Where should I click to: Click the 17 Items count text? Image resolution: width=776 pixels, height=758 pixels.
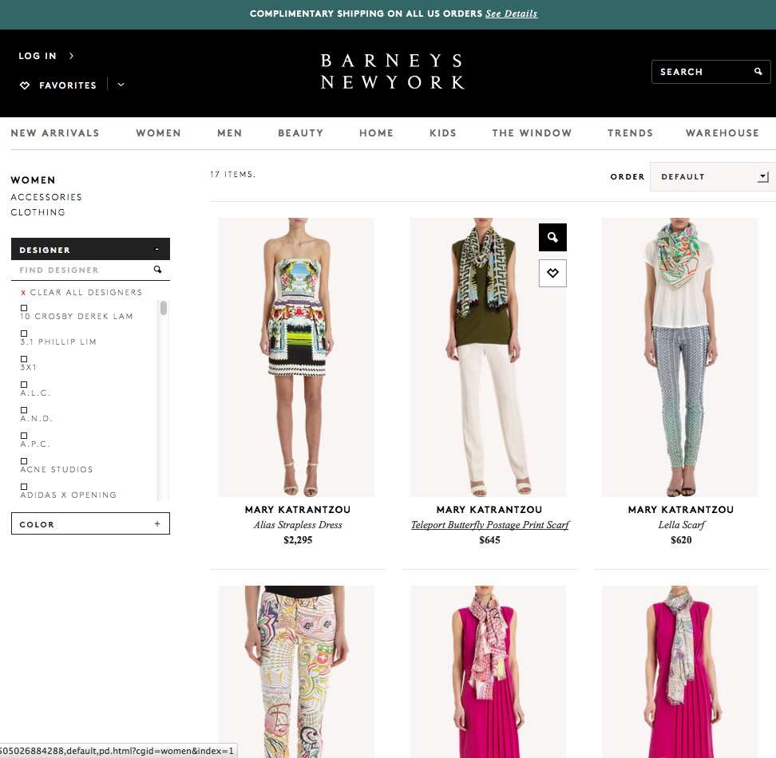coord(232,174)
